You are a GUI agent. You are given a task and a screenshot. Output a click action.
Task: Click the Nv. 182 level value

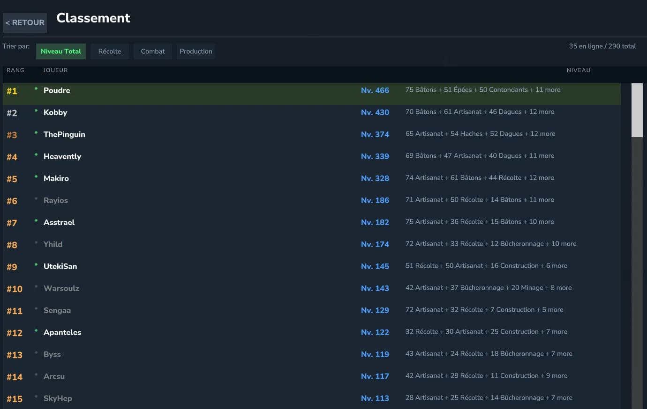click(x=375, y=222)
